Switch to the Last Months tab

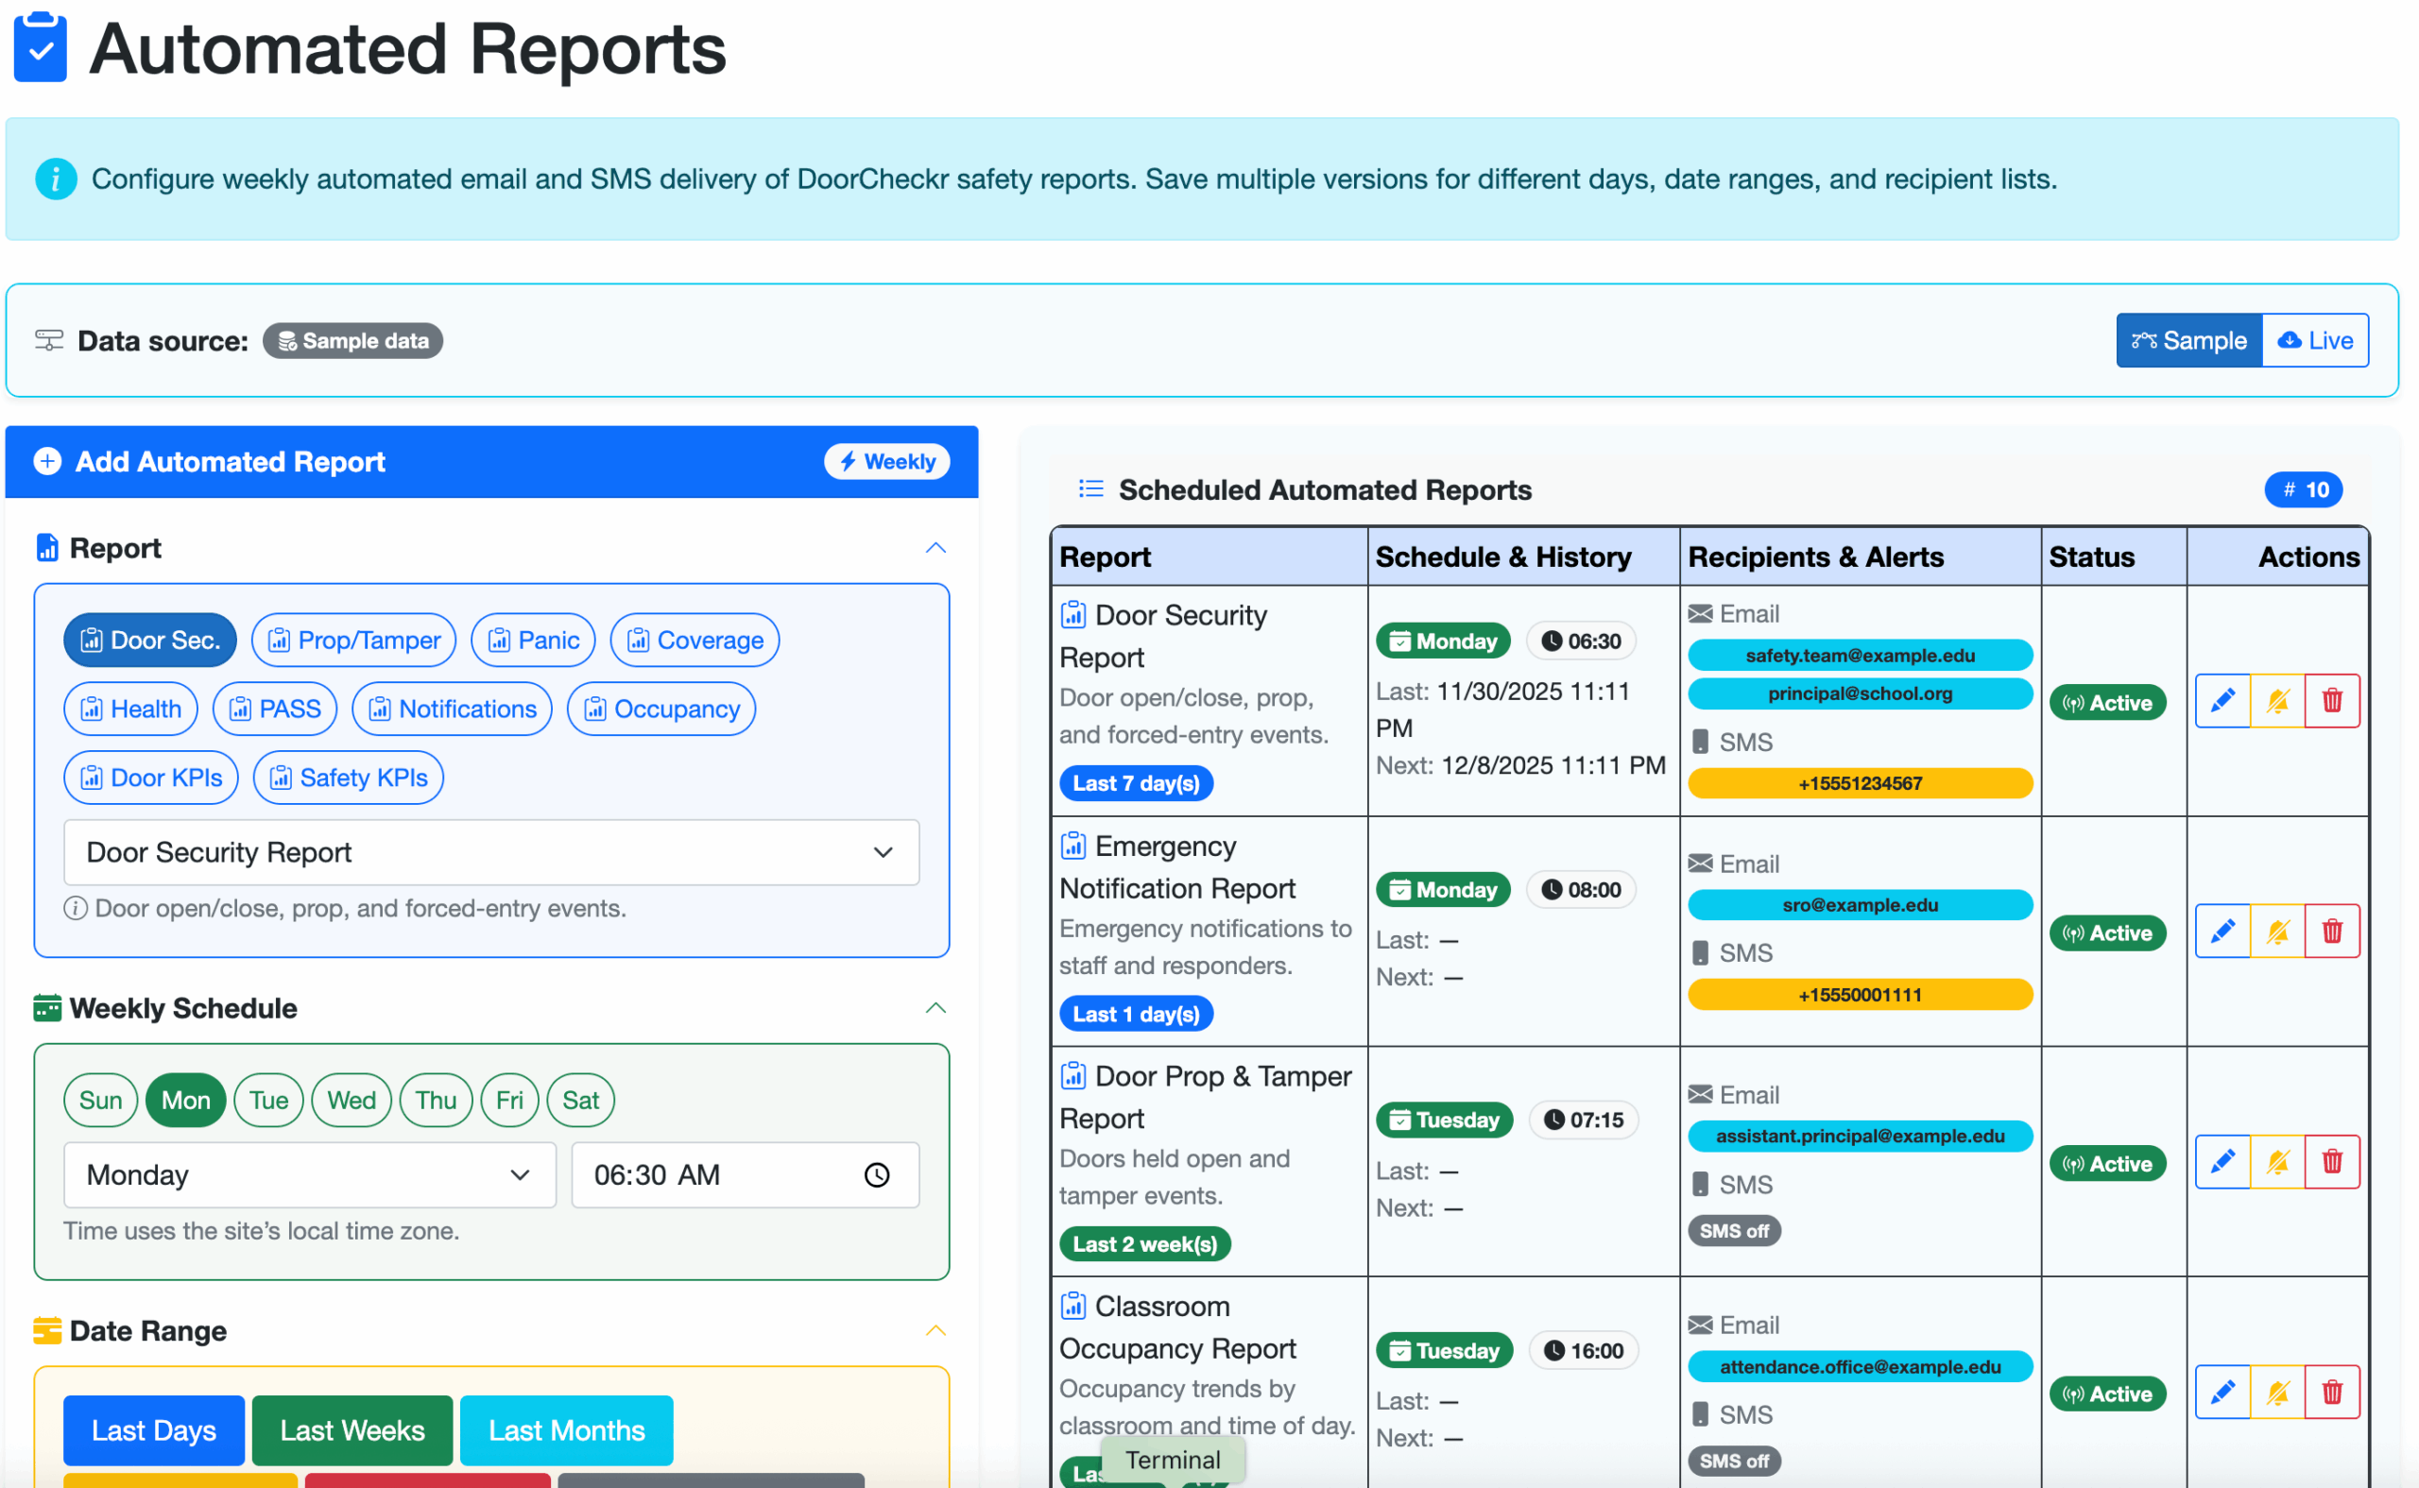pos(567,1431)
